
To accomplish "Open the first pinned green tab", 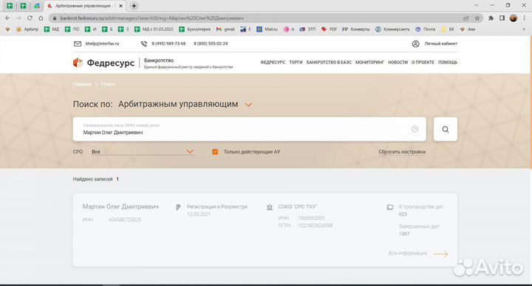I will tap(10, 6).
